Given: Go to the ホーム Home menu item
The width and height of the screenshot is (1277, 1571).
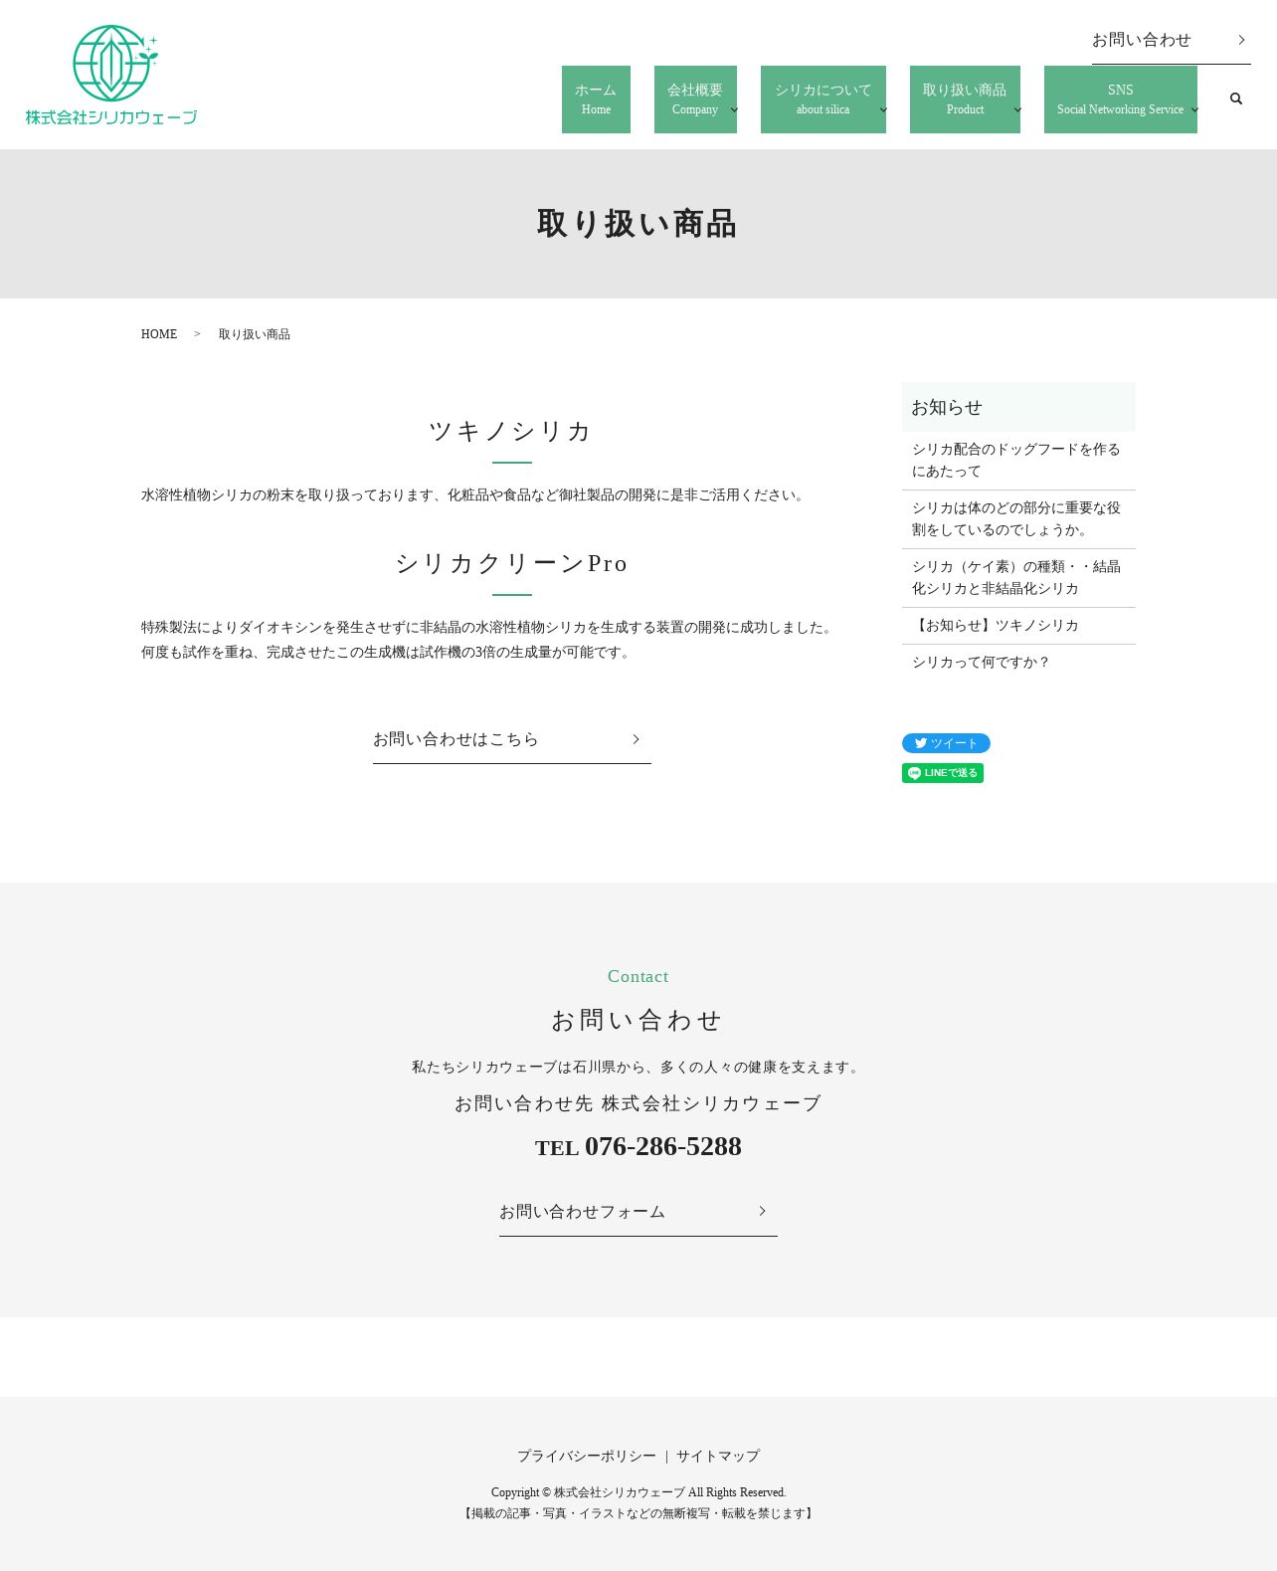Looking at the screenshot, I should pyautogui.click(x=596, y=99).
